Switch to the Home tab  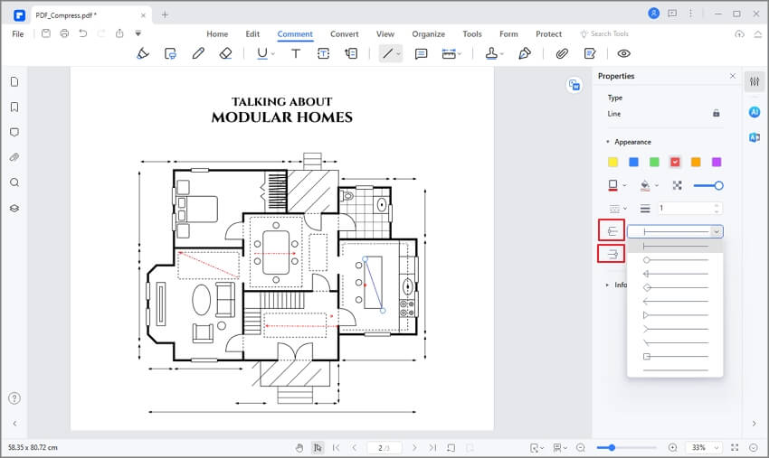(x=217, y=33)
